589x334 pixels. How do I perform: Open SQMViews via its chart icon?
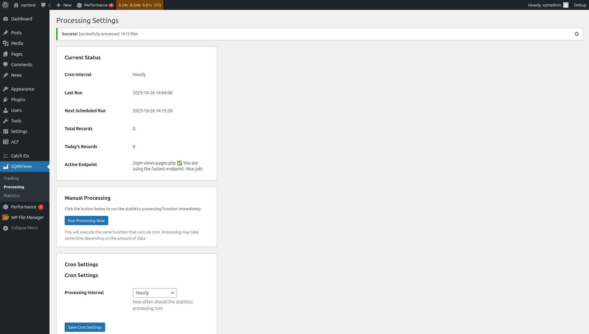6,166
